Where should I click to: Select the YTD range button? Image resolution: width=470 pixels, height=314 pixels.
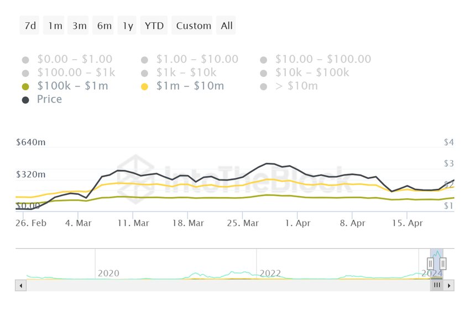(x=154, y=25)
